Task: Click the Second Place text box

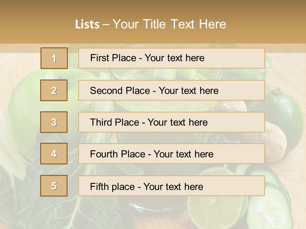Action: pos(171,90)
